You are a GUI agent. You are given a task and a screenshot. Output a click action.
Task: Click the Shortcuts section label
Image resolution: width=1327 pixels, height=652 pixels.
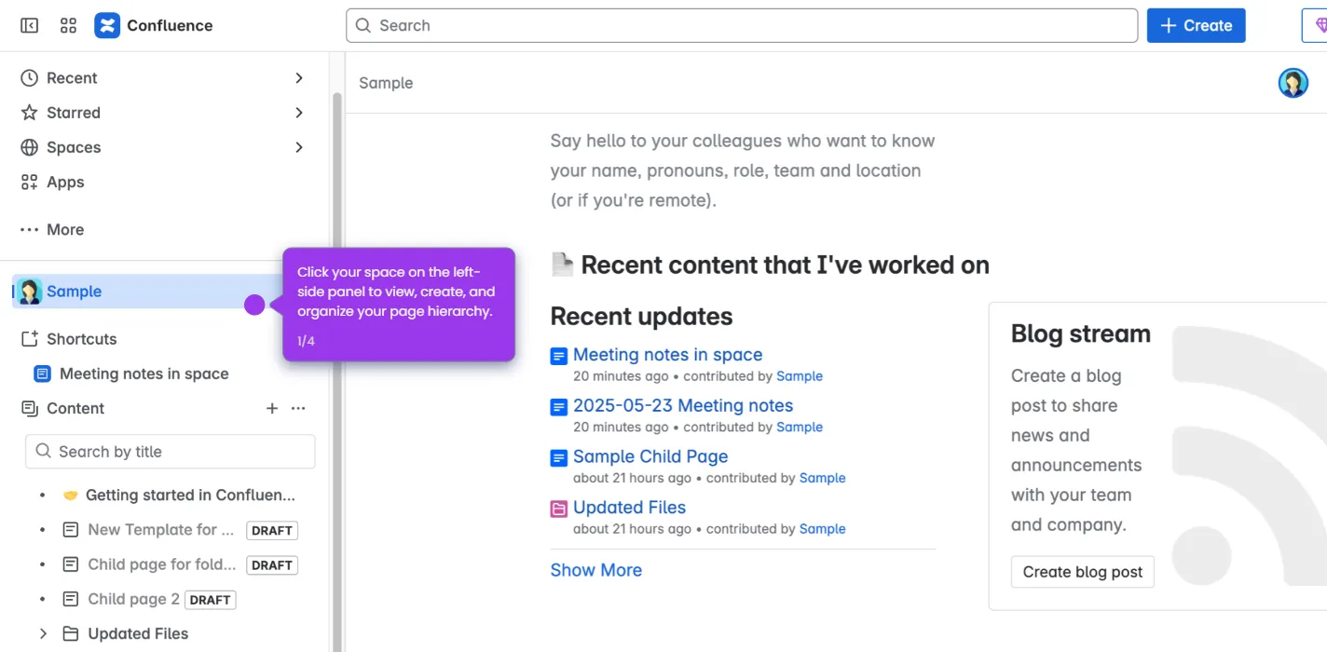82,339
